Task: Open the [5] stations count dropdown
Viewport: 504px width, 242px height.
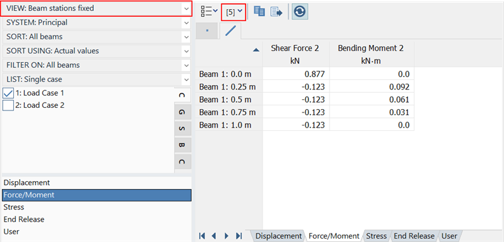Action: pos(234,12)
